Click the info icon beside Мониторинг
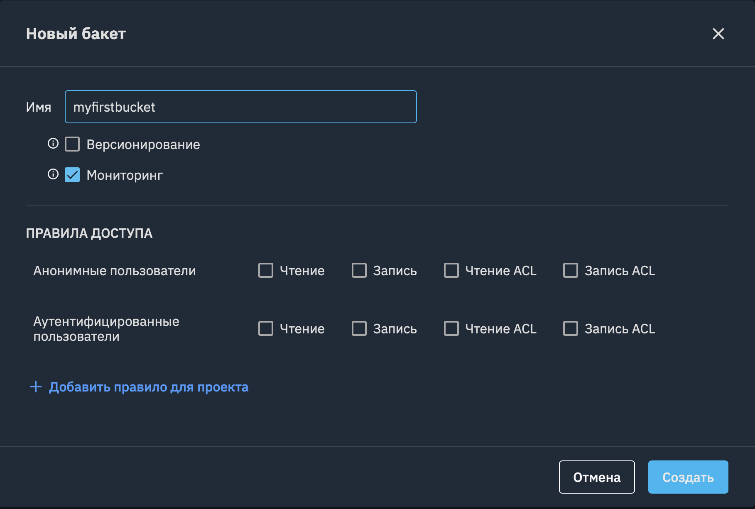The image size is (755, 509). pos(53,174)
